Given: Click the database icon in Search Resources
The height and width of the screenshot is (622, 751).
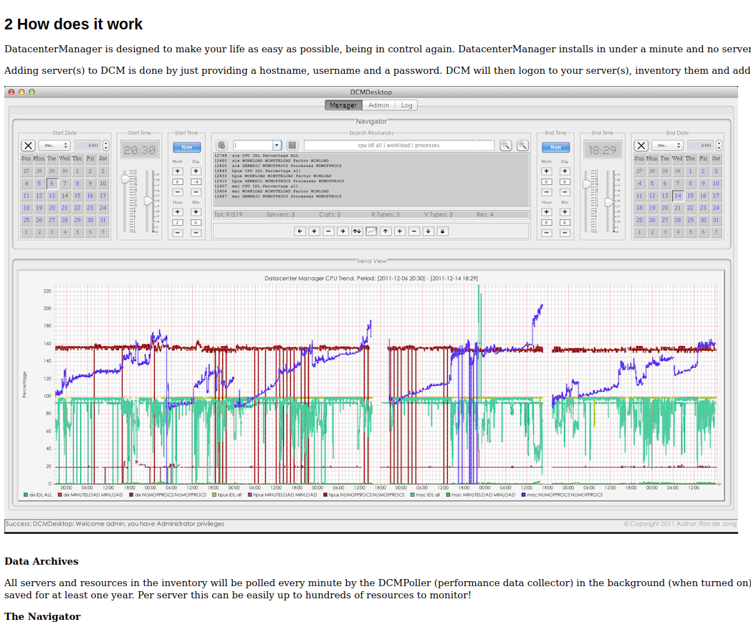Looking at the screenshot, I should pos(221,145).
